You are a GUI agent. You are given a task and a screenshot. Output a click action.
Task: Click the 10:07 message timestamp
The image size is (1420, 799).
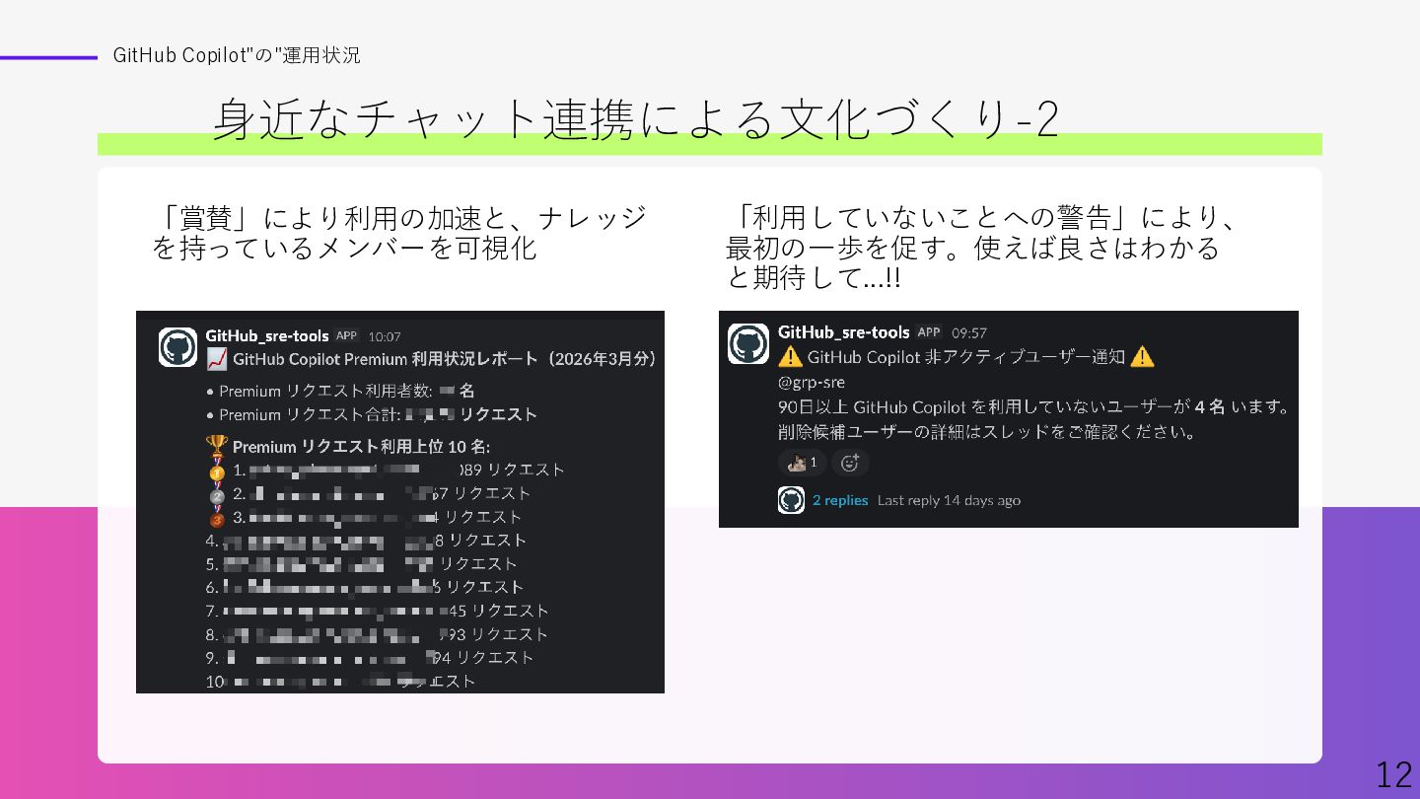pos(385,337)
